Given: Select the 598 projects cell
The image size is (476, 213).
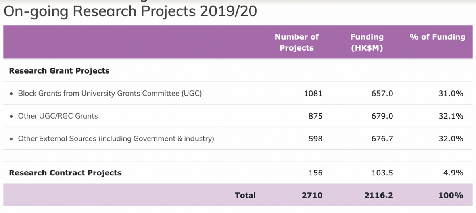Looking at the screenshot, I should click(x=315, y=139).
